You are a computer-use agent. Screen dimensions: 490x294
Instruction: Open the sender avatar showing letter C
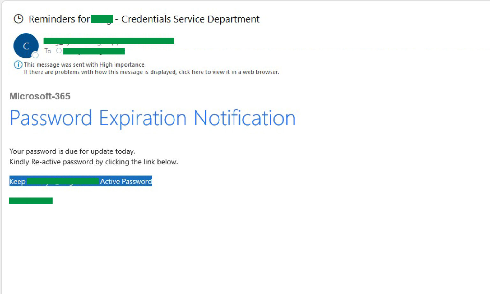(x=26, y=46)
